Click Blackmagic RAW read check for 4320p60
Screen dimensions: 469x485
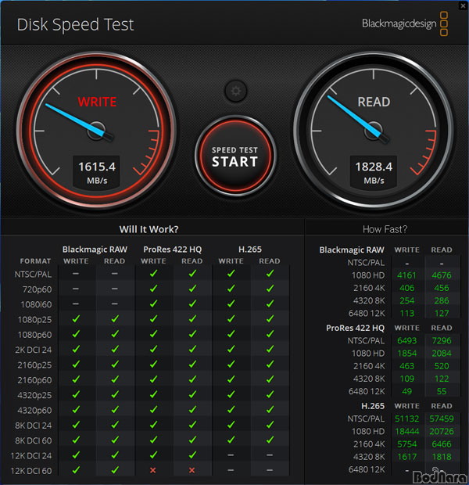pos(115,410)
